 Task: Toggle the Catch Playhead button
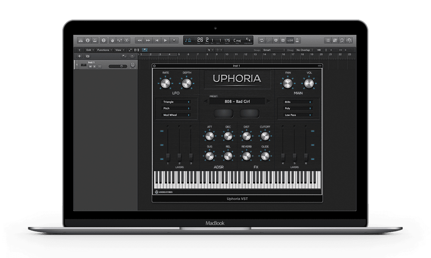(144, 50)
